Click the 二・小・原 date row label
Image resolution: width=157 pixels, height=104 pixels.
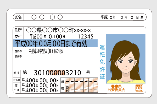point(16,80)
